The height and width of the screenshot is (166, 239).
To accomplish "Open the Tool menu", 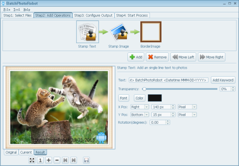I will click(x=17, y=10).
